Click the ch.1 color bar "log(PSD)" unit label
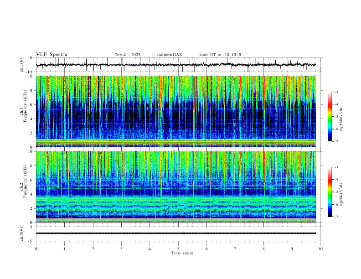 tap(341, 119)
